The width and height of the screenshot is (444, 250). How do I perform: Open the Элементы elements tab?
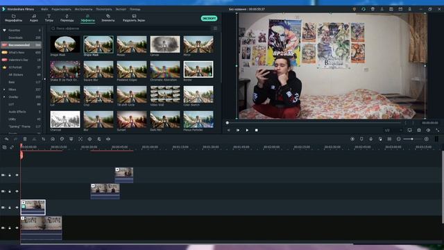click(108, 18)
